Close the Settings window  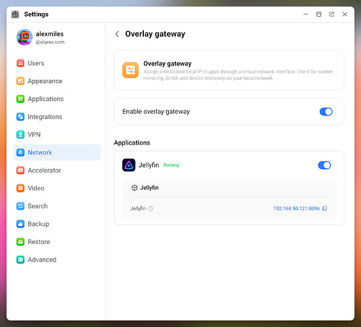point(345,14)
